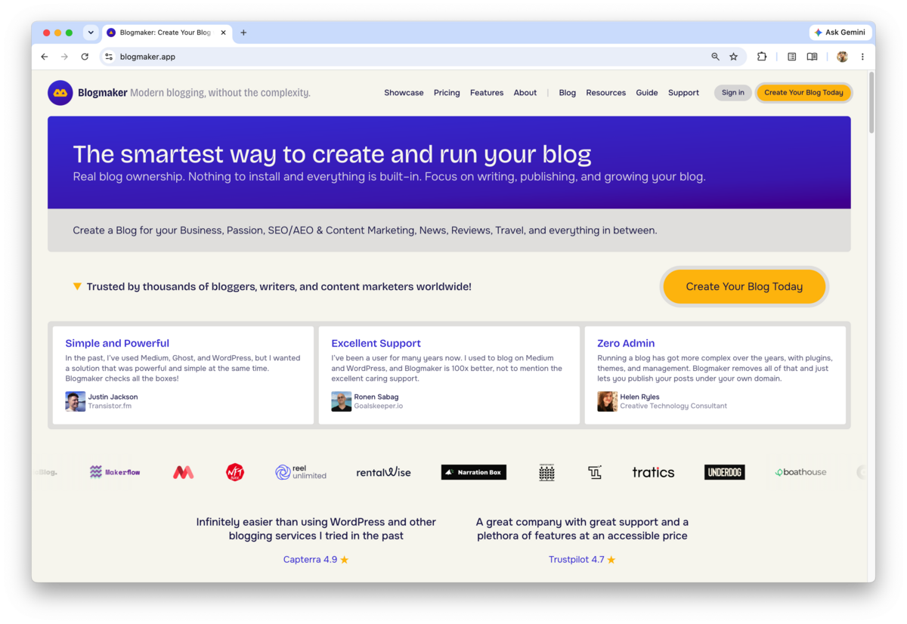Click the Goalskeeper.io text

coord(379,406)
